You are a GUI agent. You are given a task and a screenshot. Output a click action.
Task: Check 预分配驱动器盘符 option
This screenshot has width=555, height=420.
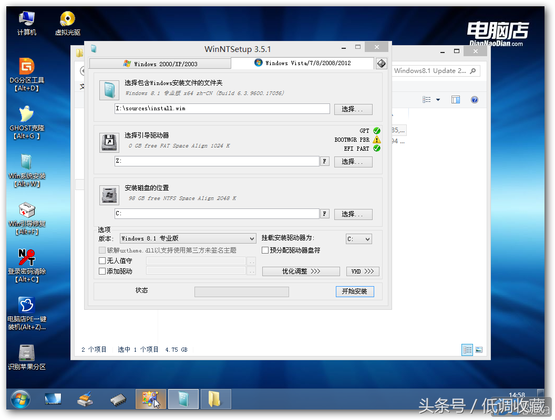coord(265,250)
